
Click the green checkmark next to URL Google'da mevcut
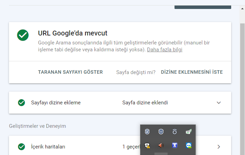[x=23, y=35]
